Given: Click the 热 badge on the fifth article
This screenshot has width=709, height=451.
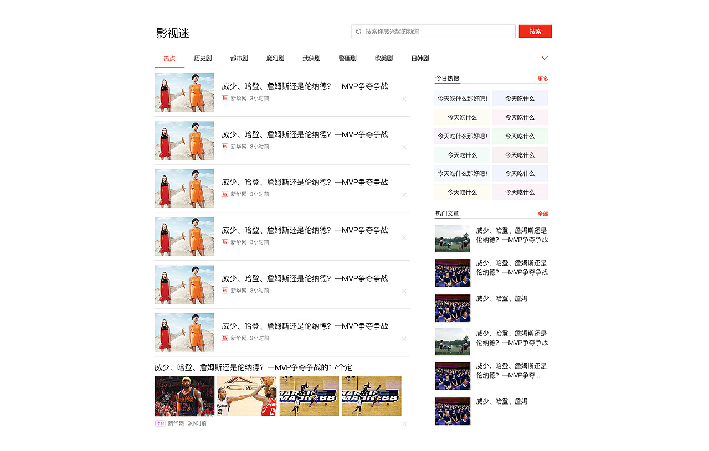Looking at the screenshot, I should click(224, 290).
